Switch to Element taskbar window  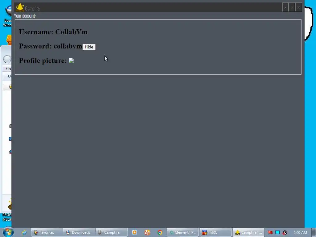coord(183,232)
